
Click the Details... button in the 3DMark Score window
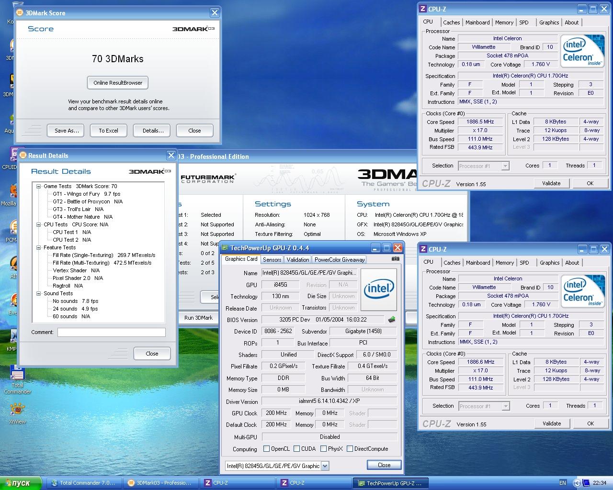[153, 131]
